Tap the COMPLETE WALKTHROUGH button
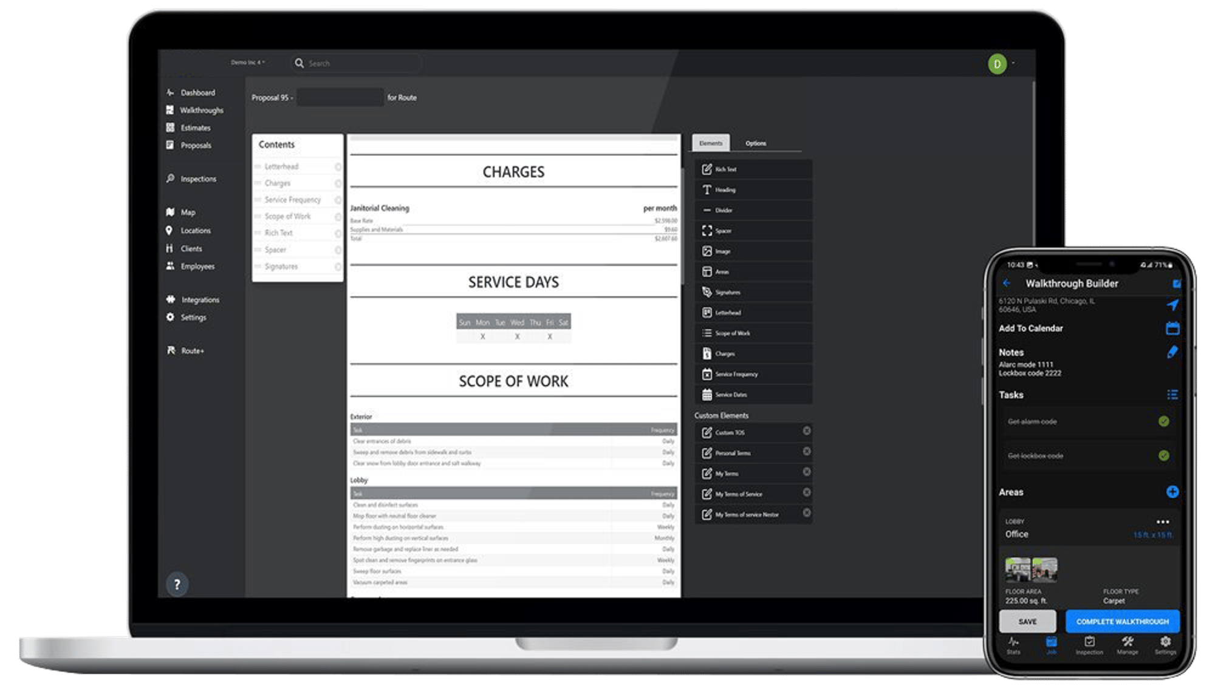 pos(1122,621)
